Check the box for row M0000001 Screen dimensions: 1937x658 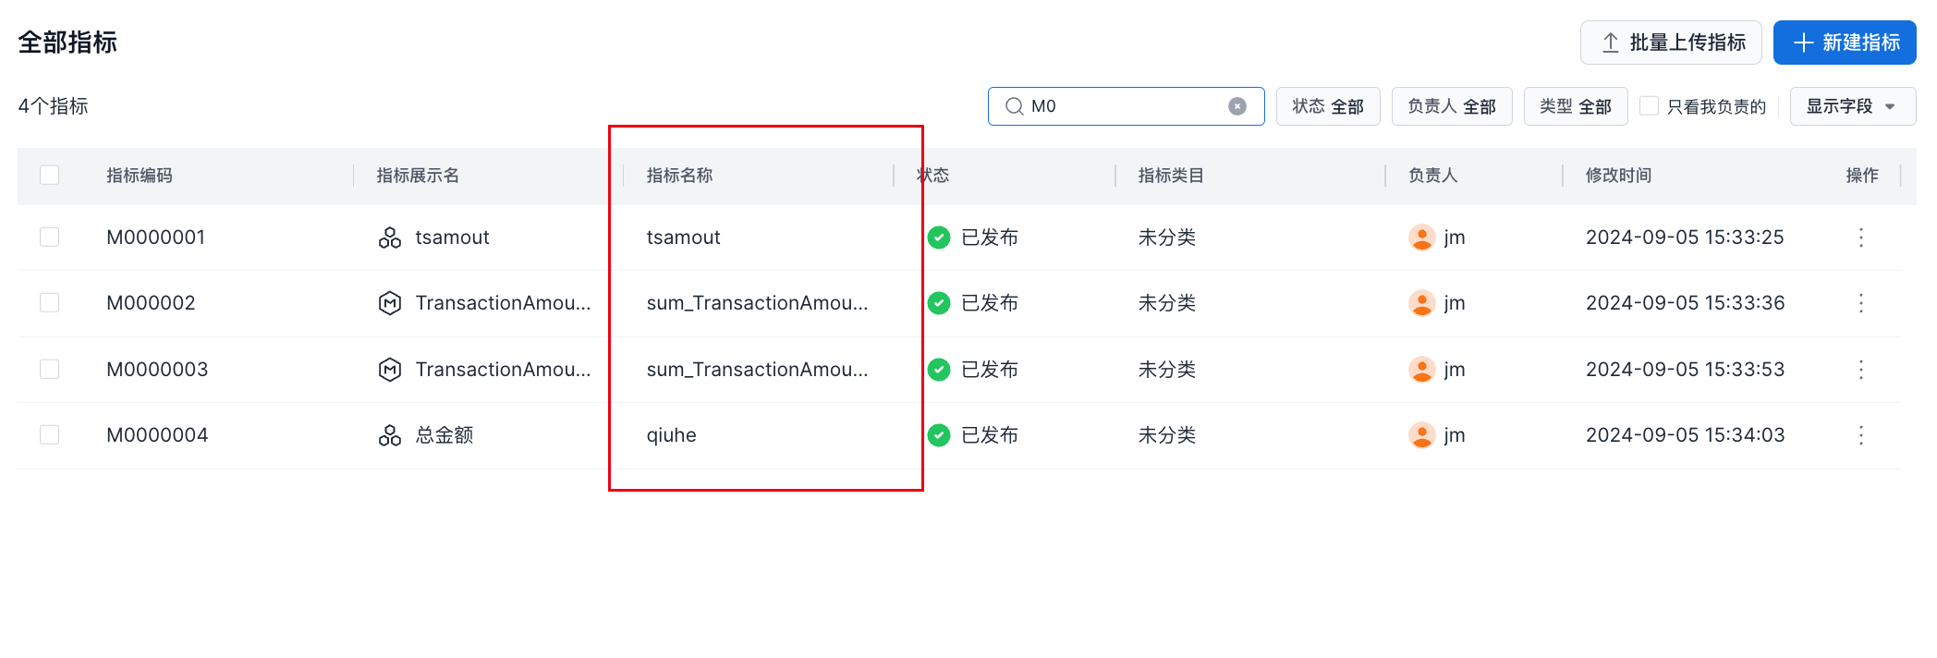[x=50, y=238]
